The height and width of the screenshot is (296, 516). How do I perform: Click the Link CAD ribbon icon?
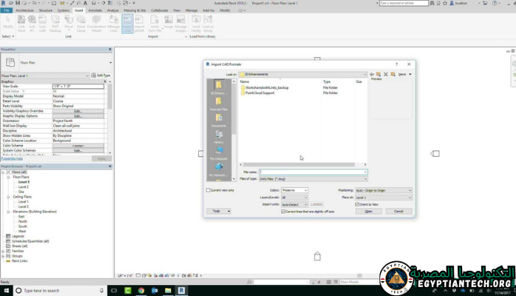coord(42,24)
